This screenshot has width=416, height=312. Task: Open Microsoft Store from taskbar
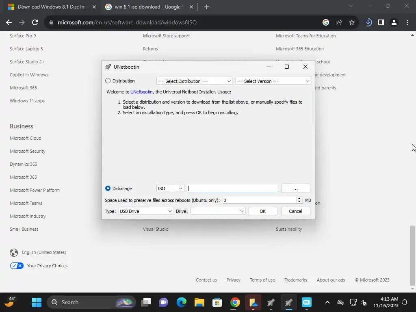[217, 302]
